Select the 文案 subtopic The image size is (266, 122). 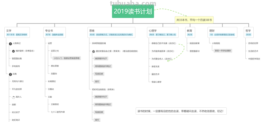[x=50, y=97]
